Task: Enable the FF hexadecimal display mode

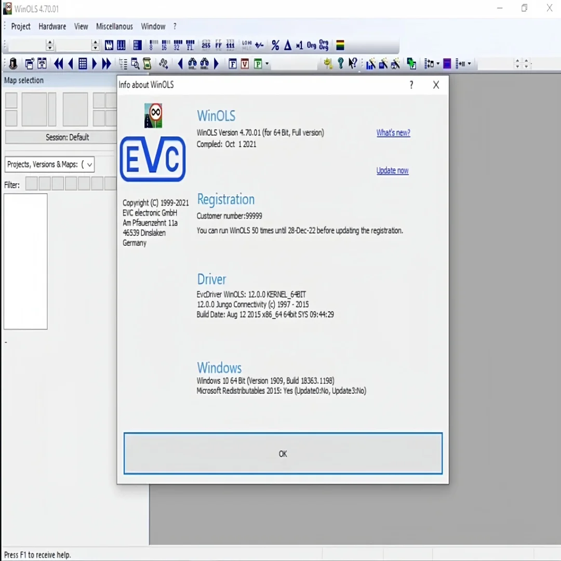Action: click(x=218, y=46)
